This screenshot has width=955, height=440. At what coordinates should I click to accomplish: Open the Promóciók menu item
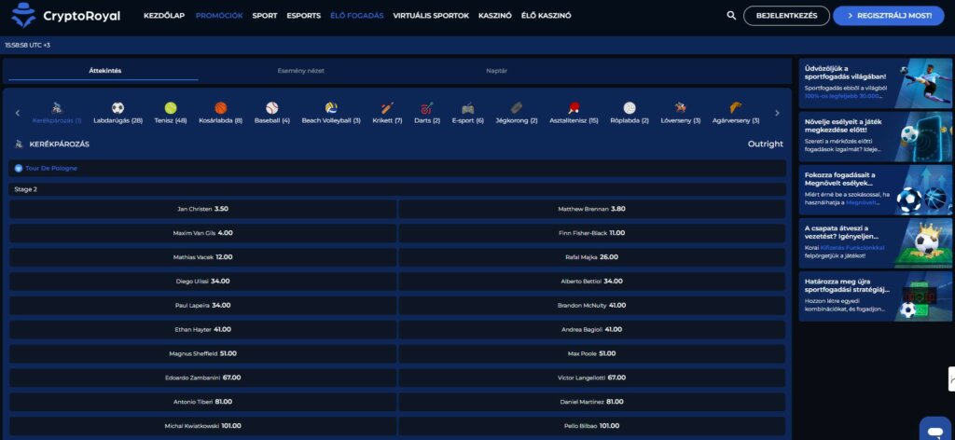(x=219, y=16)
